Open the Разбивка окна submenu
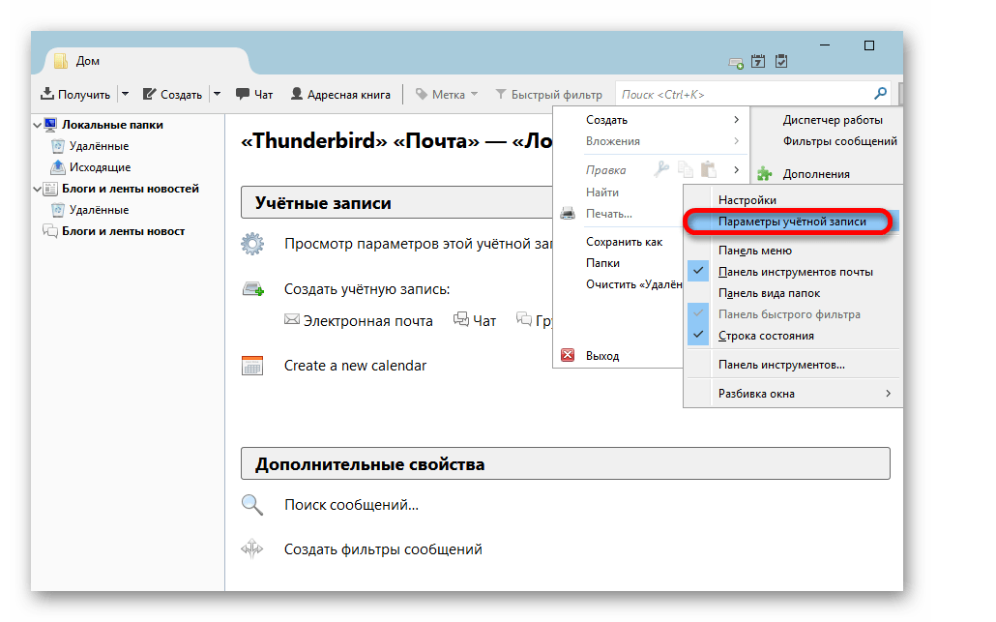This screenshot has width=996, height=622. pos(803,394)
